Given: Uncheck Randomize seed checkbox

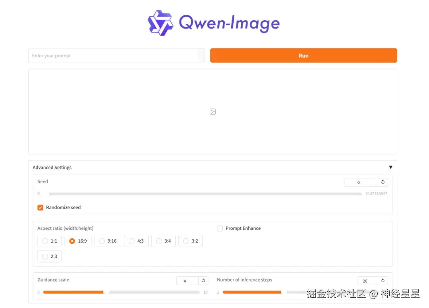Looking at the screenshot, I should point(40,208).
